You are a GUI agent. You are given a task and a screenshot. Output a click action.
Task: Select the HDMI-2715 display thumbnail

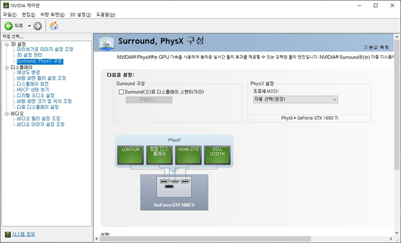(x=188, y=155)
